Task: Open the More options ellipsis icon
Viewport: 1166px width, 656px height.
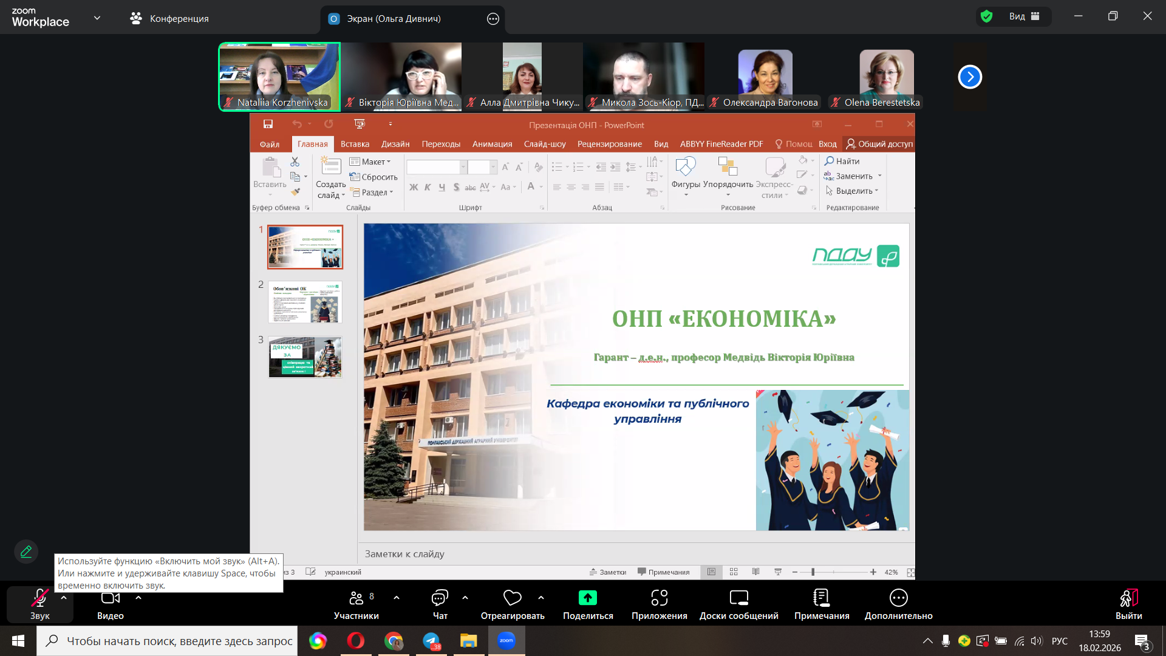Action: (x=898, y=598)
